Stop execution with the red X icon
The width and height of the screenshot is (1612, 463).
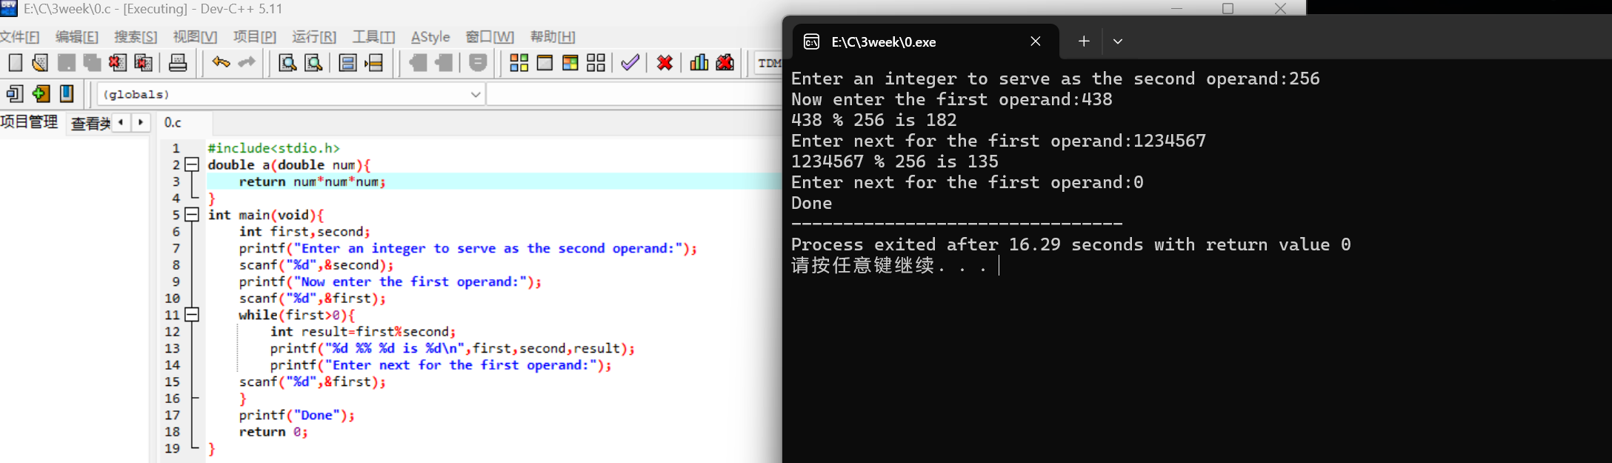click(x=665, y=63)
